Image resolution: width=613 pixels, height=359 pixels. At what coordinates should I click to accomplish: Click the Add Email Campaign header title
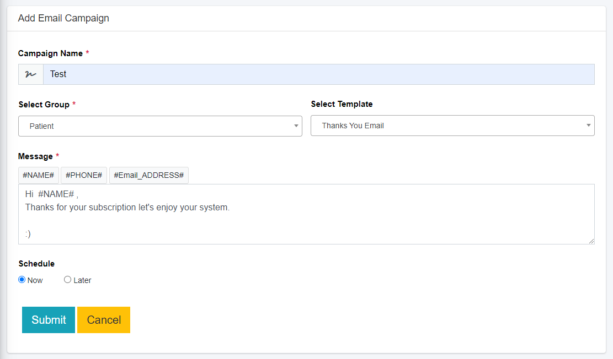pyautogui.click(x=63, y=18)
